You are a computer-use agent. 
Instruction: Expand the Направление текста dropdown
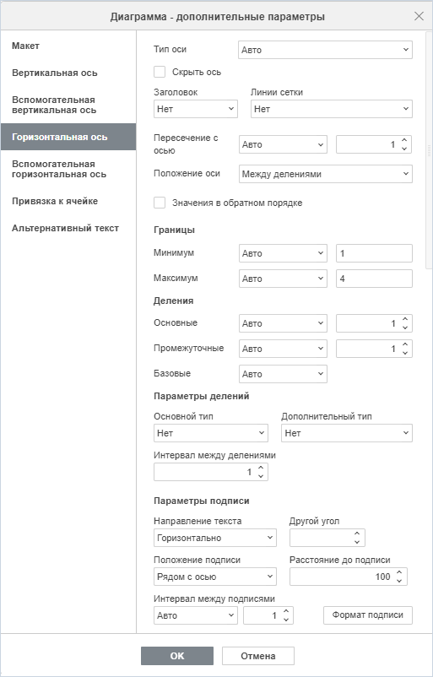(x=215, y=538)
